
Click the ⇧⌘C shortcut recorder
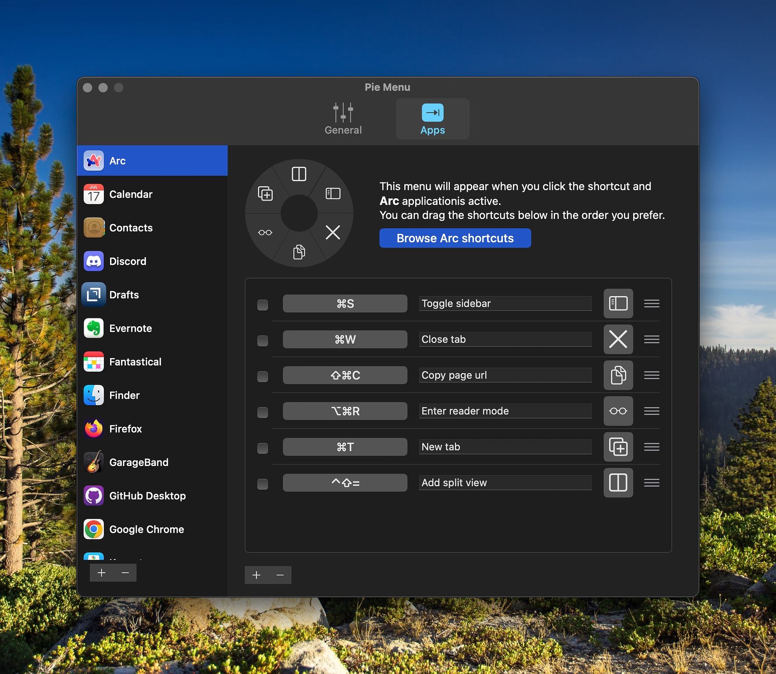pos(345,375)
